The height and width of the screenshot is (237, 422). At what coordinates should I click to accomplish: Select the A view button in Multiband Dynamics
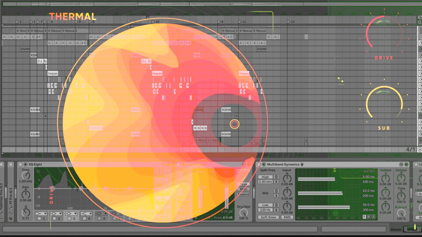click(x=373, y=217)
